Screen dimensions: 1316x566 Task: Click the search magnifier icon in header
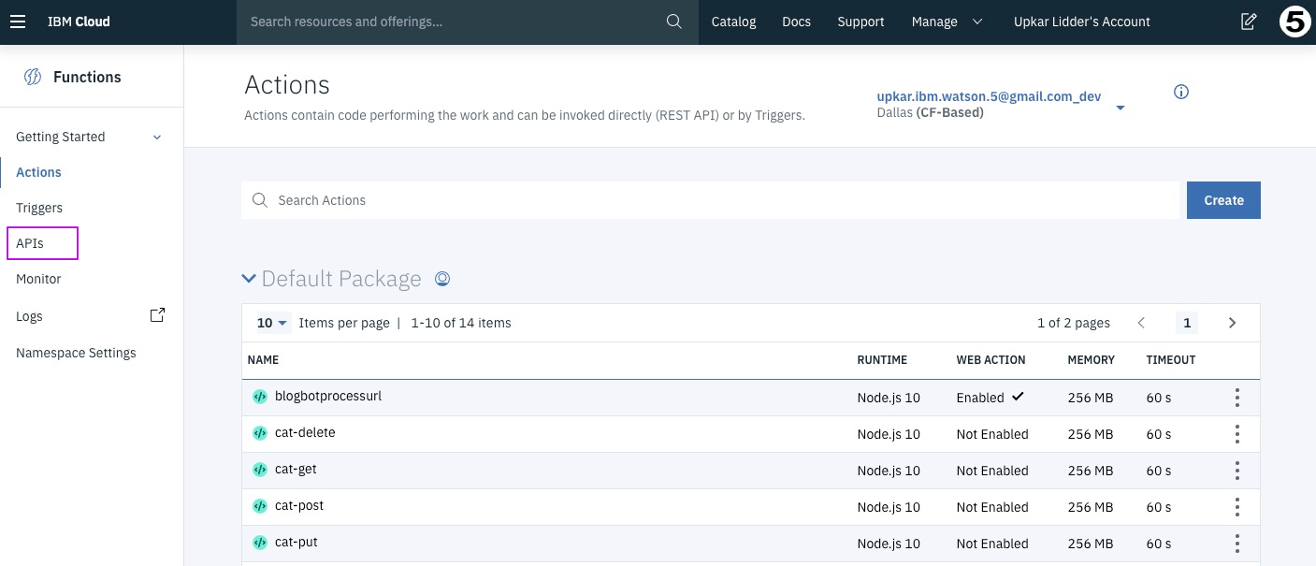(x=674, y=22)
